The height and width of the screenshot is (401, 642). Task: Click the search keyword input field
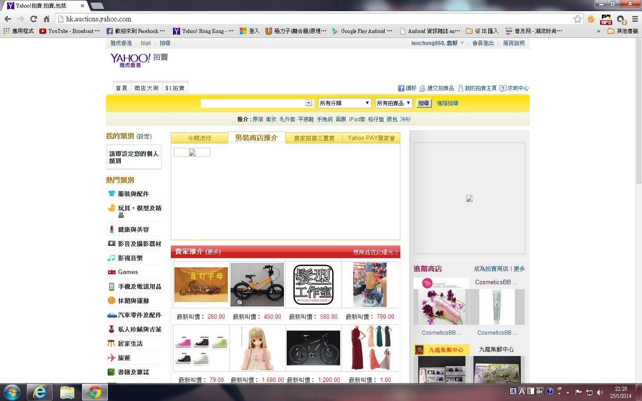(x=252, y=103)
